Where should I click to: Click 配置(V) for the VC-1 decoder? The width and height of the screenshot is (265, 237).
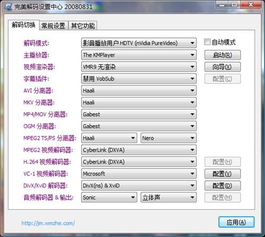point(223,174)
